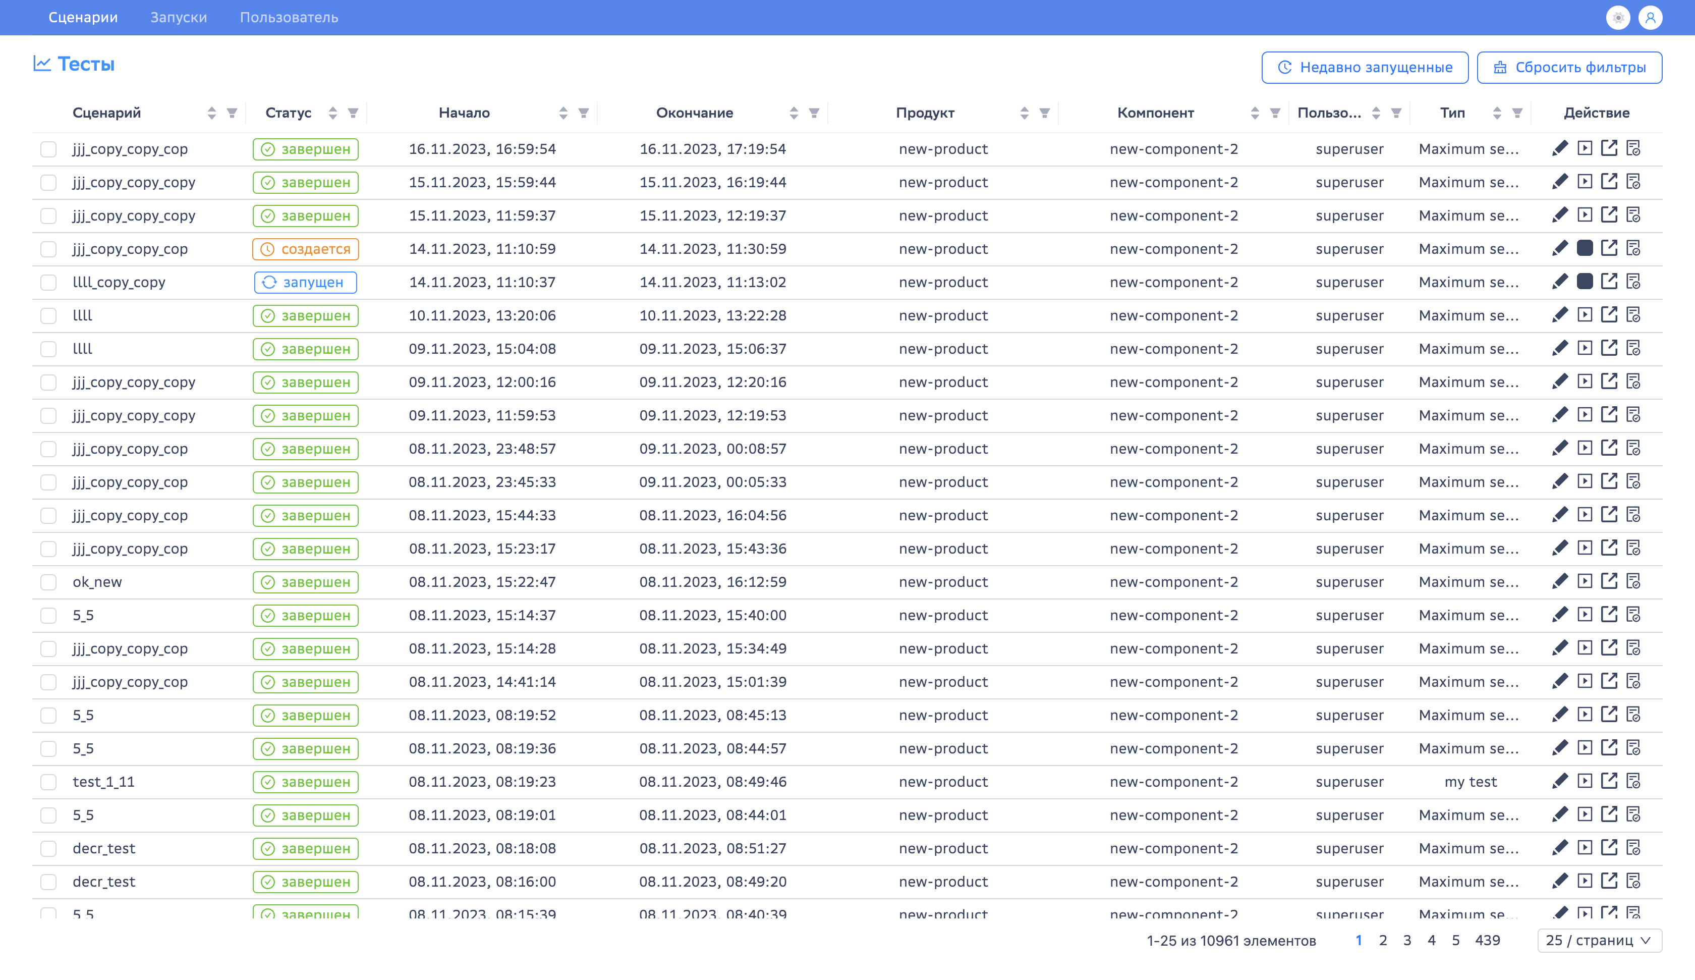Screen dimensions: 1695x980
Task: Click filter icon on Статус column
Action: tap(353, 113)
